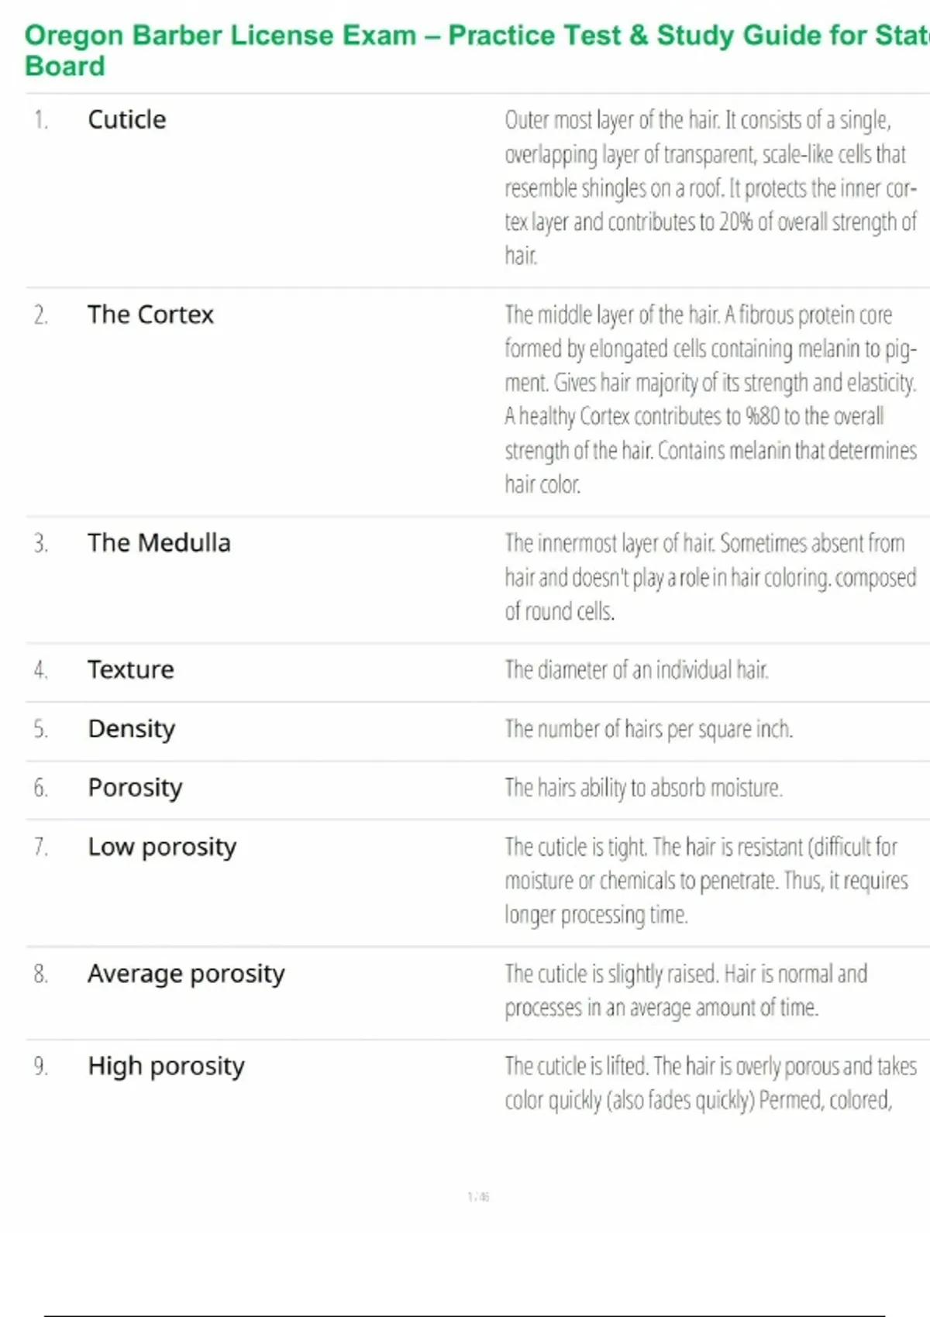Click the term The Cortex

click(150, 315)
